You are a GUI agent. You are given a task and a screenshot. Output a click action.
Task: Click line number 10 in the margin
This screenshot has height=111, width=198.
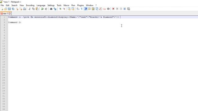coord(4,41)
